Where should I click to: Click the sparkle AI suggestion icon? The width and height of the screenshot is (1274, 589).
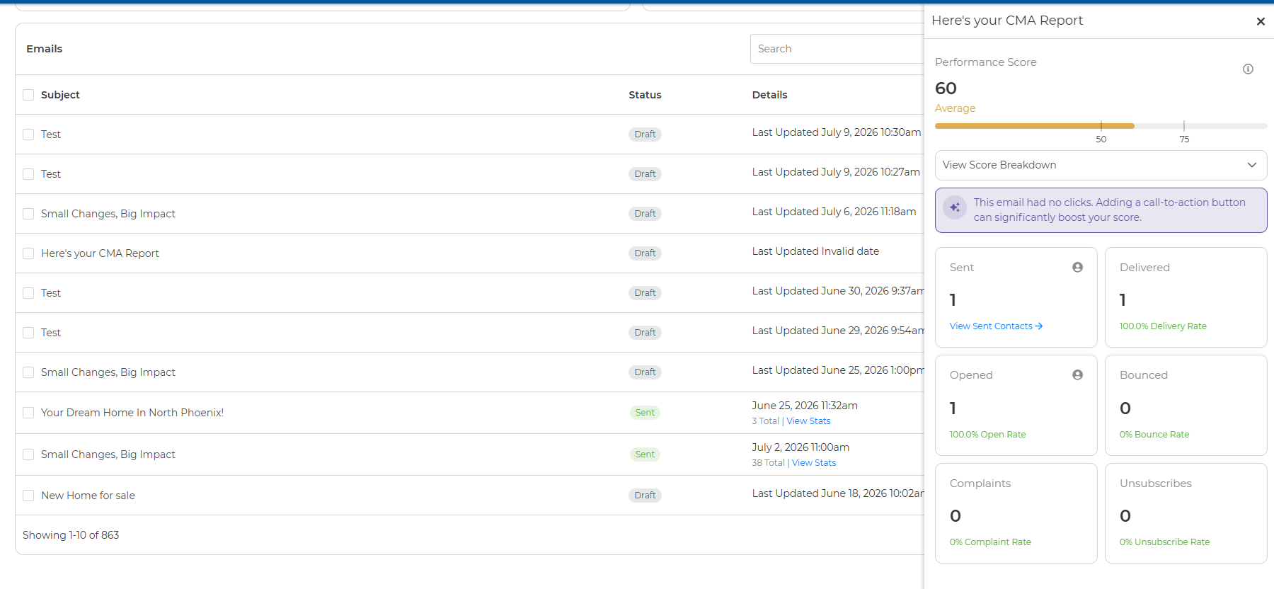[x=955, y=207]
